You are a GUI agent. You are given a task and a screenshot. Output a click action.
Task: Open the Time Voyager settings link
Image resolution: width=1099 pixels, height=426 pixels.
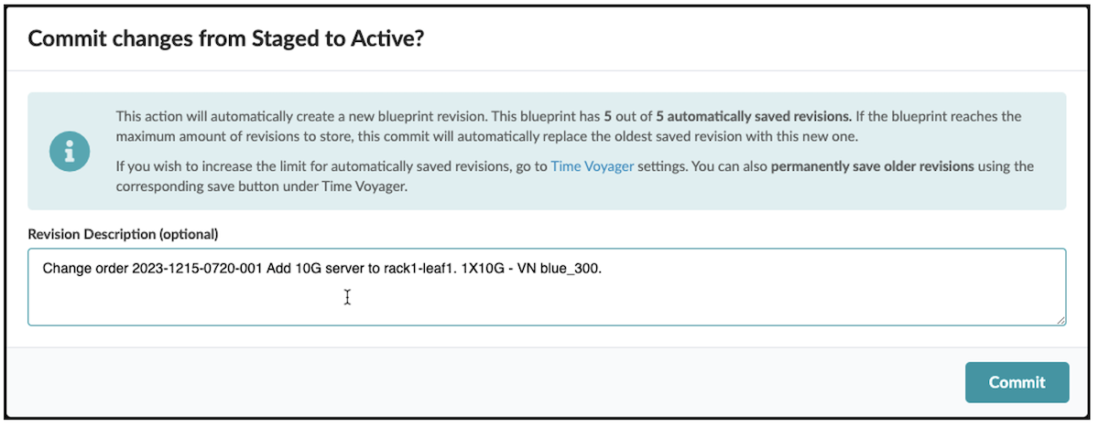(592, 166)
